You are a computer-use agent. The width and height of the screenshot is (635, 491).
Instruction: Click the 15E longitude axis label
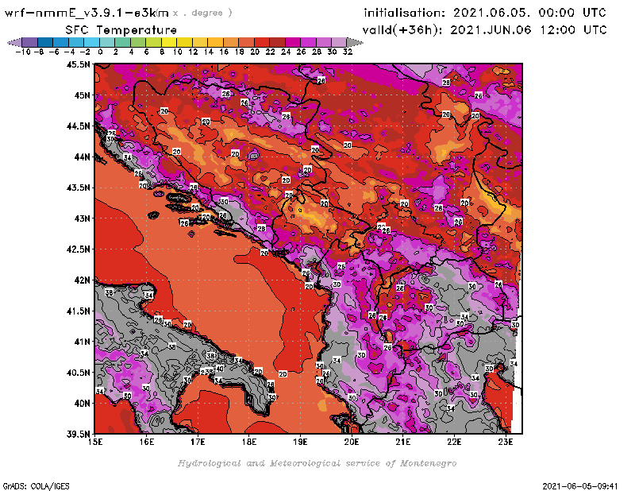pyautogui.click(x=95, y=441)
